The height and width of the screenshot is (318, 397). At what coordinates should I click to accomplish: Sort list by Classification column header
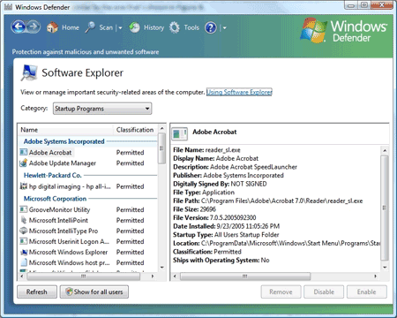[135, 130]
